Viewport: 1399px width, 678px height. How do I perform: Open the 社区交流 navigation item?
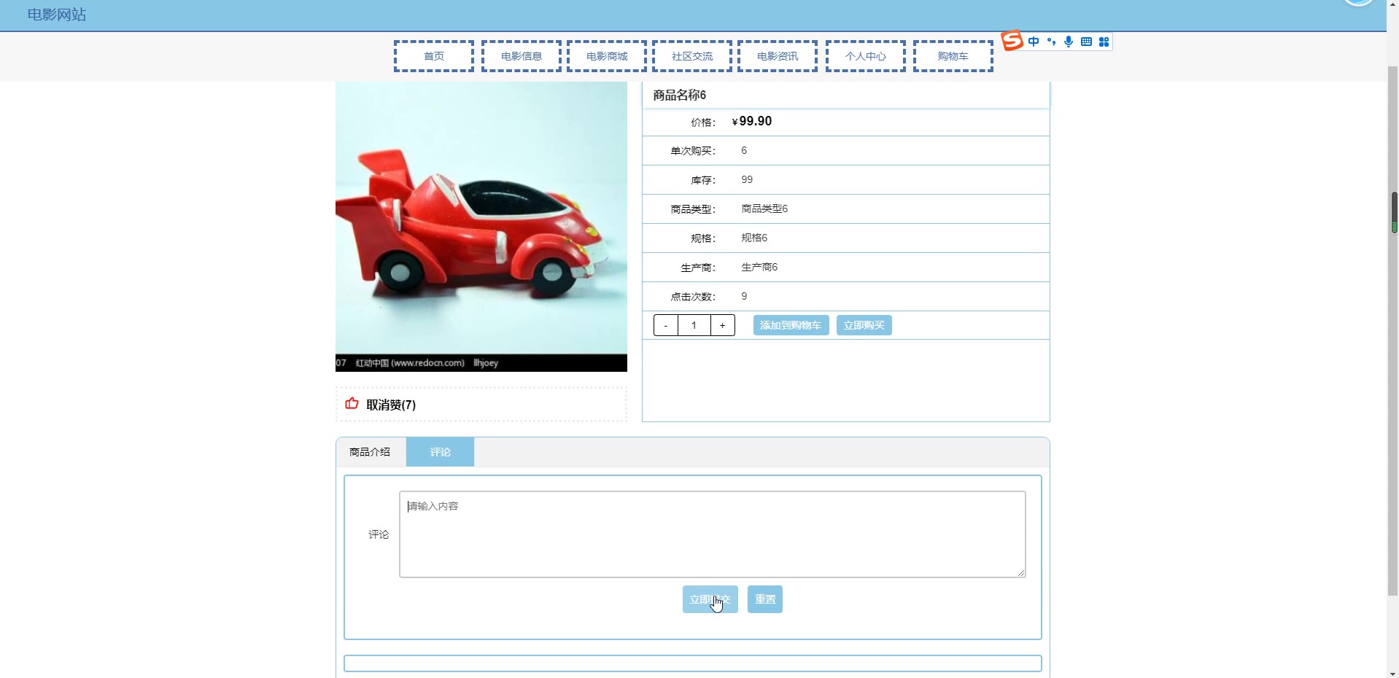692,56
